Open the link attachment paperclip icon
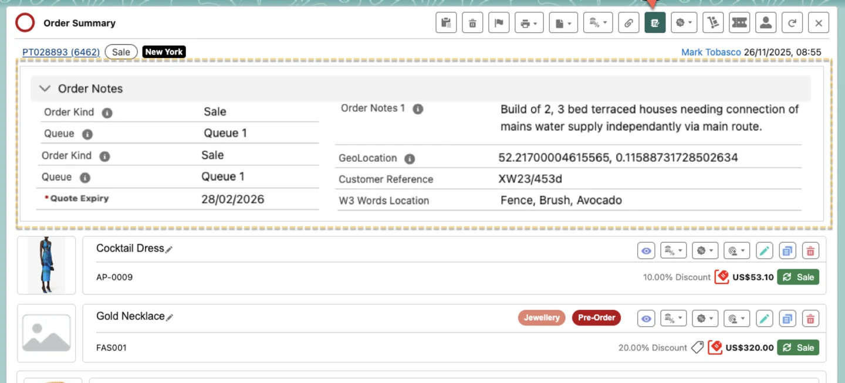Image resolution: width=845 pixels, height=383 pixels. click(x=628, y=23)
